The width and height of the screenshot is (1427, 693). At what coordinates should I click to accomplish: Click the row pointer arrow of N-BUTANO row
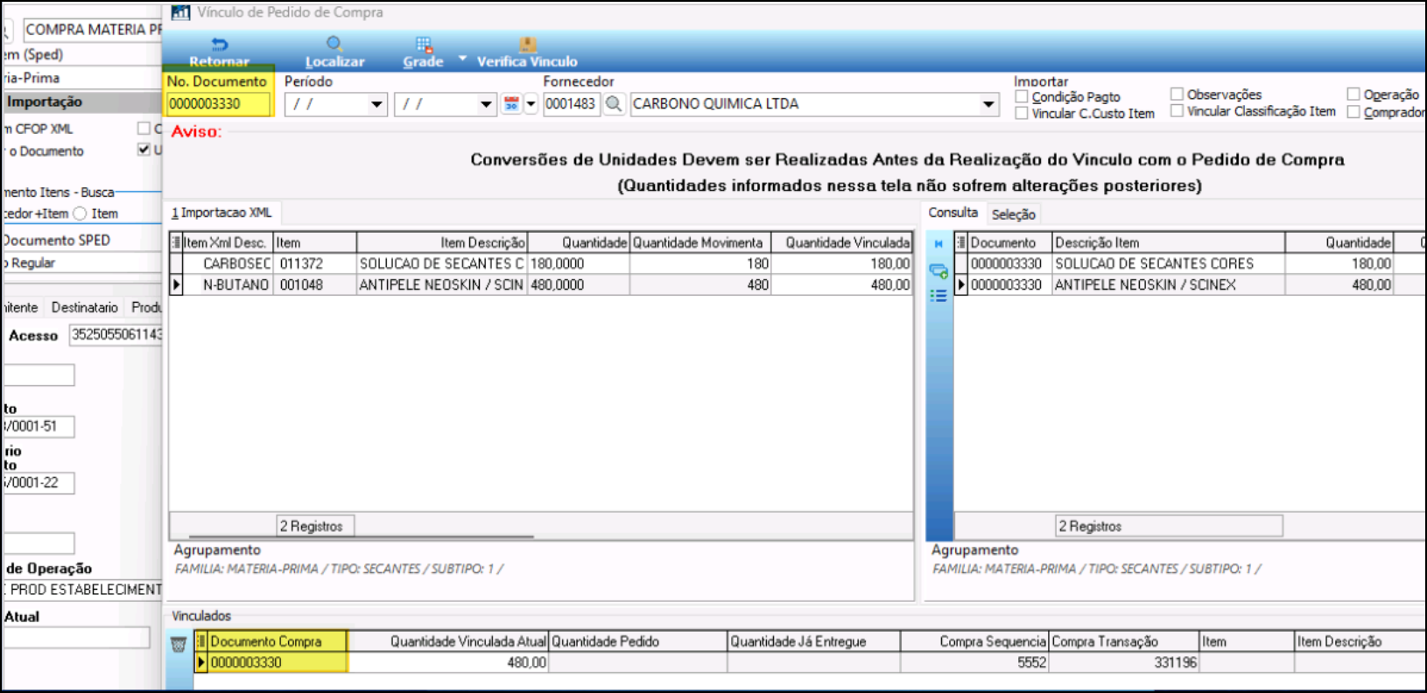click(176, 285)
